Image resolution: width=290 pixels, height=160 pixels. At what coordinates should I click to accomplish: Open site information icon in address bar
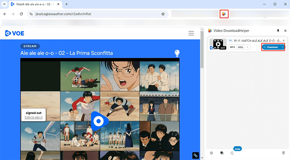[x=31, y=14]
